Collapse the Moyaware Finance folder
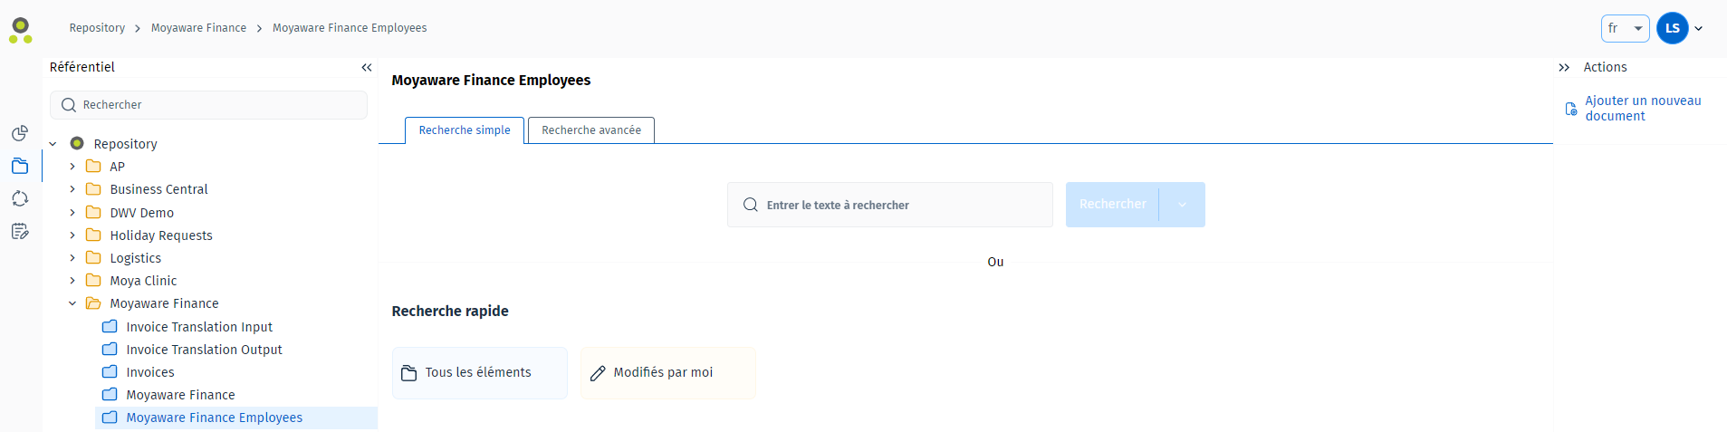Image resolution: width=1727 pixels, height=432 pixels. coord(72,303)
